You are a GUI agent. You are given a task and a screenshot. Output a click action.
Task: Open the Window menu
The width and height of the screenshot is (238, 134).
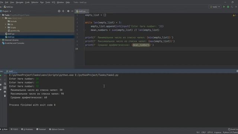[60, 2]
